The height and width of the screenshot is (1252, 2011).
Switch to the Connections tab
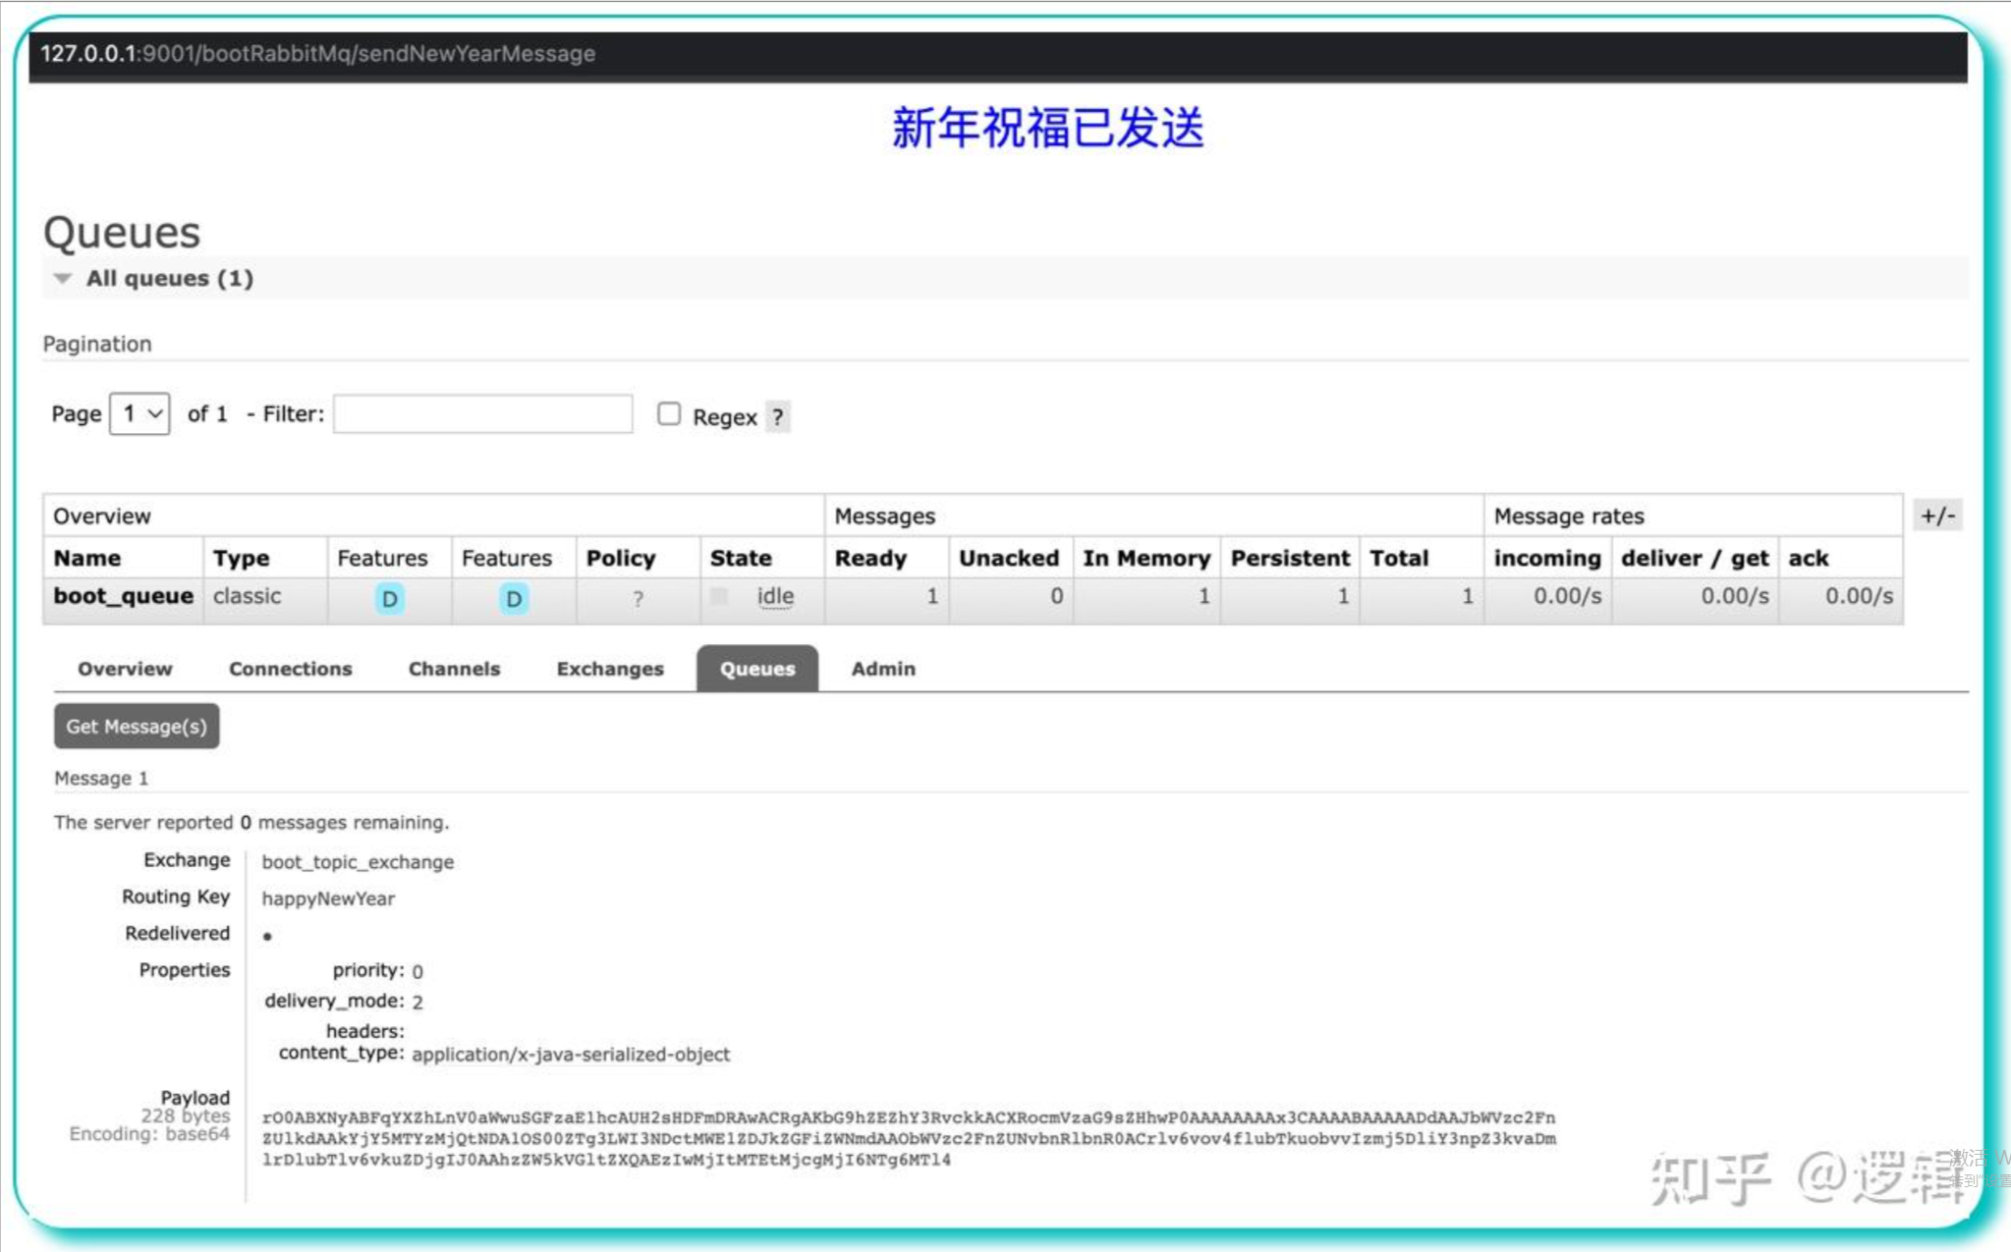(290, 669)
